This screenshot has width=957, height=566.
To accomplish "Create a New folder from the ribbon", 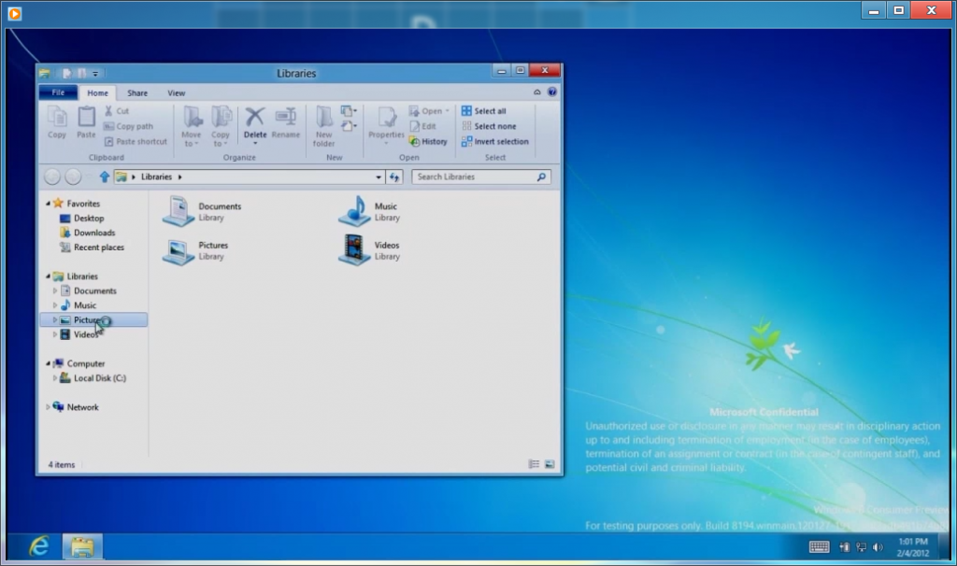I will click(x=323, y=126).
